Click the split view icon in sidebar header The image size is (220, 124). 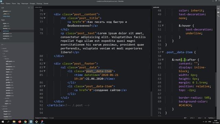[32, 8]
